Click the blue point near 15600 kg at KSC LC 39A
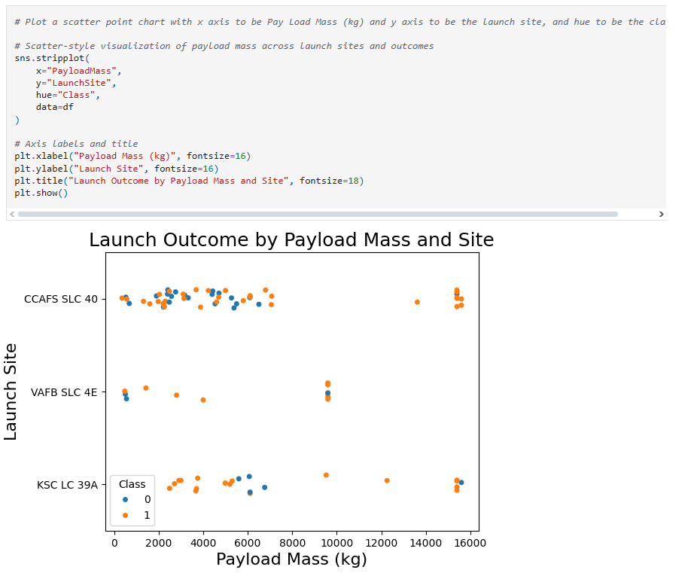Image resolution: width=697 pixels, height=579 pixels. pos(461,483)
